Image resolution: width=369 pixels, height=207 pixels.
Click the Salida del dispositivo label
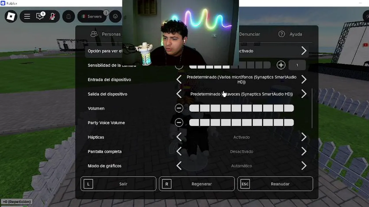pyautogui.click(x=107, y=94)
